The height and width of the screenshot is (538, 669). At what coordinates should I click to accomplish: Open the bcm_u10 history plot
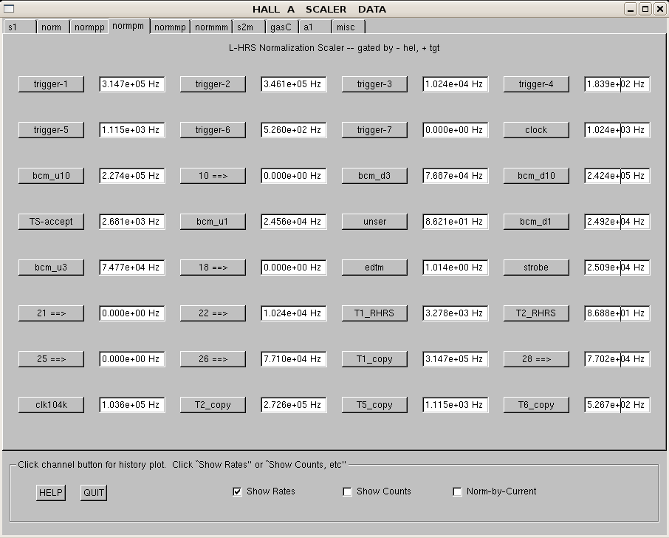pos(51,176)
